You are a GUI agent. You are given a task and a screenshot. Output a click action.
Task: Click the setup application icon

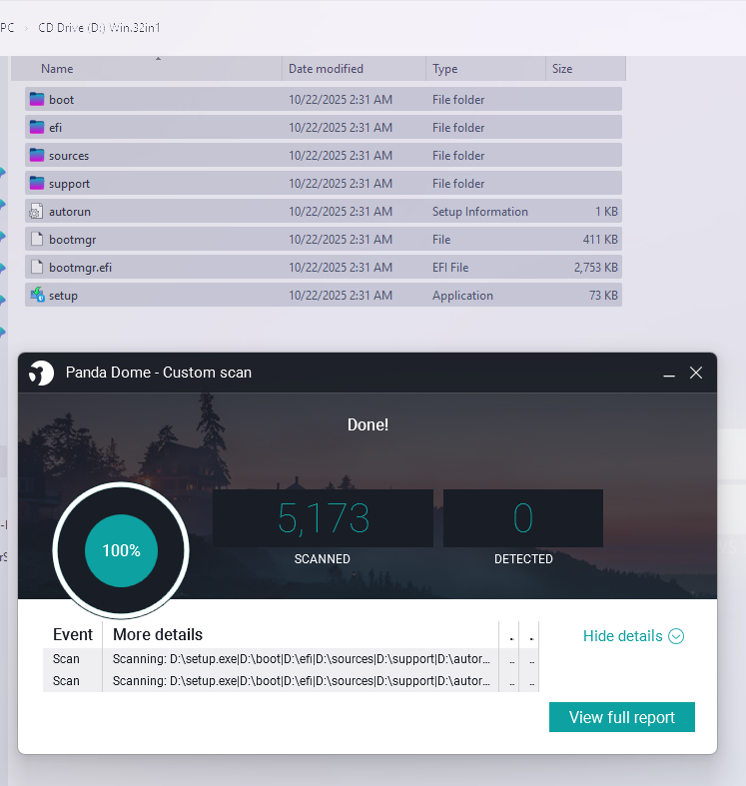click(37, 295)
